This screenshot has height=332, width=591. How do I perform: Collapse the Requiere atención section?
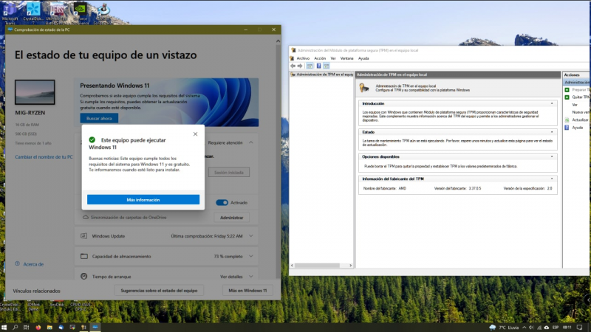coord(251,142)
